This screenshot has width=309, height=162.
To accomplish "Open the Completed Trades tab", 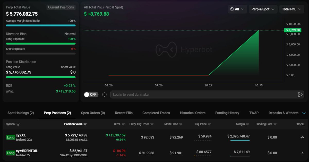I will (x=156, y=113).
